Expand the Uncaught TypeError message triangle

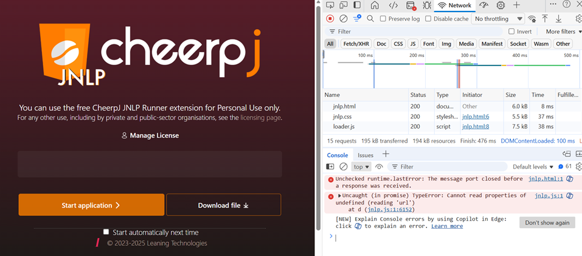coord(339,195)
